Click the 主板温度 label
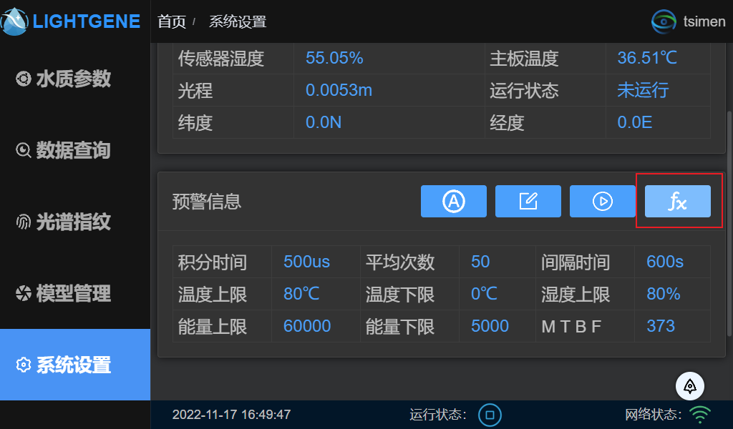This screenshot has width=733, height=429. 524,59
